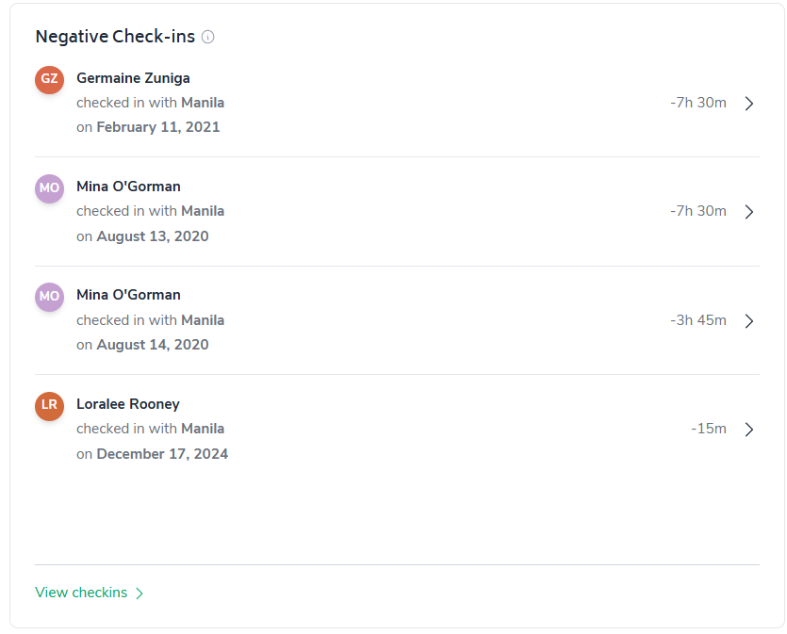The height and width of the screenshot is (634, 787).
Task: Click the Negative Check-ins heading
Action: (x=115, y=37)
